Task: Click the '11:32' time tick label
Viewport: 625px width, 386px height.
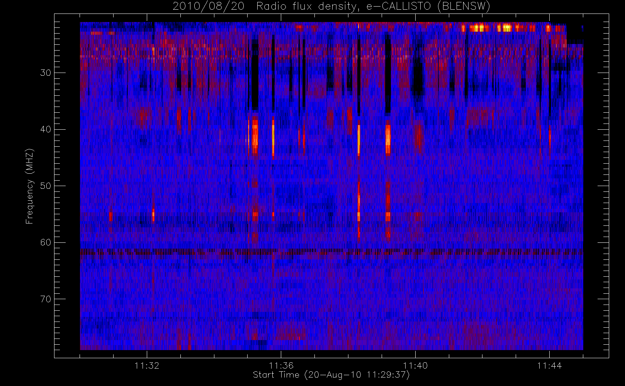Action: click(x=147, y=366)
